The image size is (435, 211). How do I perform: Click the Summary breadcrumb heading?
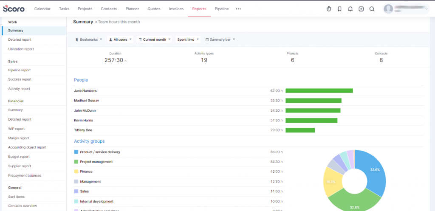(83, 22)
